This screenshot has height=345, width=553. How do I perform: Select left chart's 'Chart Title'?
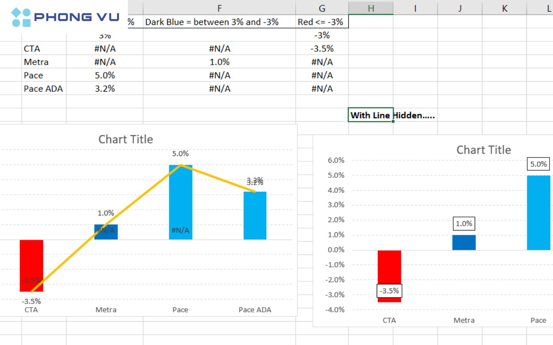tap(126, 139)
